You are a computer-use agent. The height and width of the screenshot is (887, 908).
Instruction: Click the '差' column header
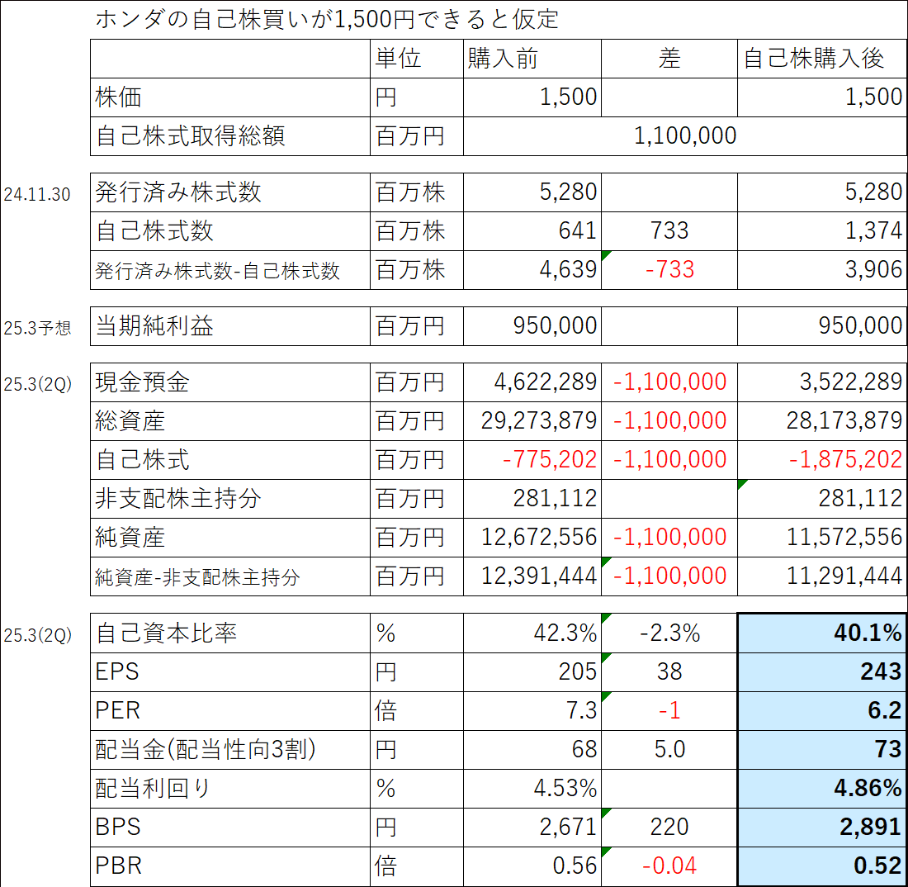(669, 59)
